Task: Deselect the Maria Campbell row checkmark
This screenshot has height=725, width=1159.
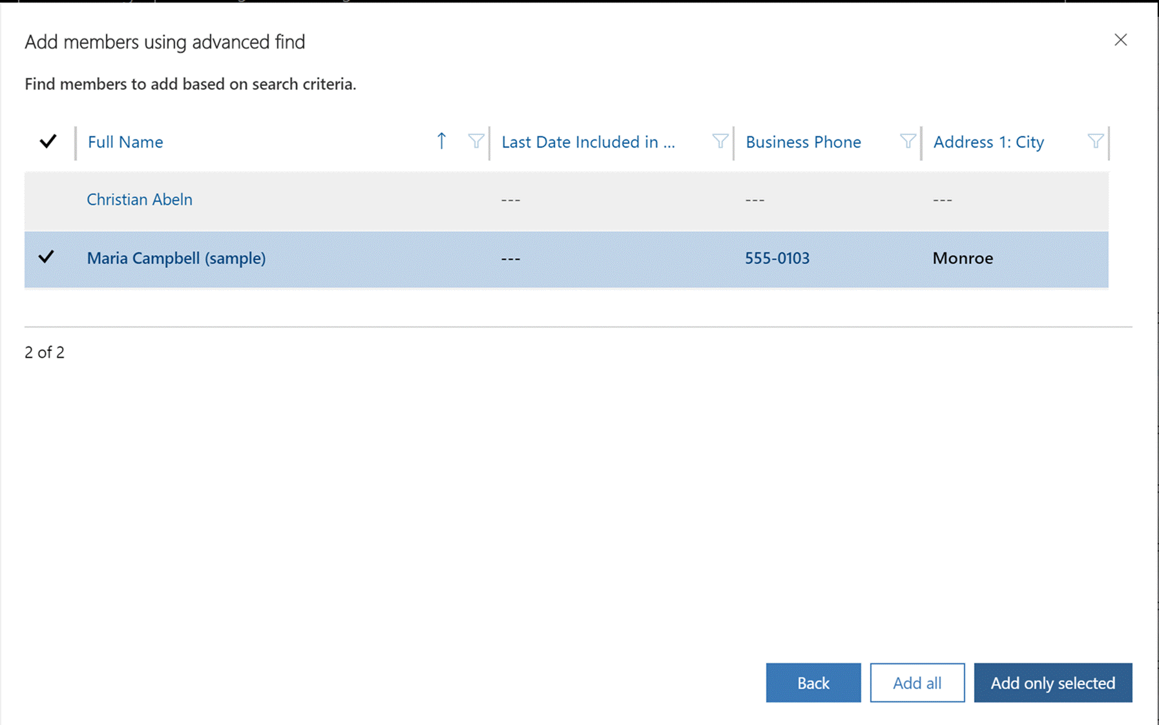Action: click(x=46, y=258)
